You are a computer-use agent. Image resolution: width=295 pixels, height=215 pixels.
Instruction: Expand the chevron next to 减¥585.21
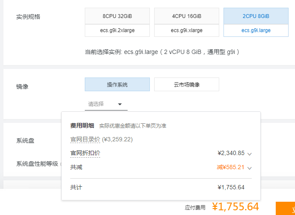pos(249,168)
